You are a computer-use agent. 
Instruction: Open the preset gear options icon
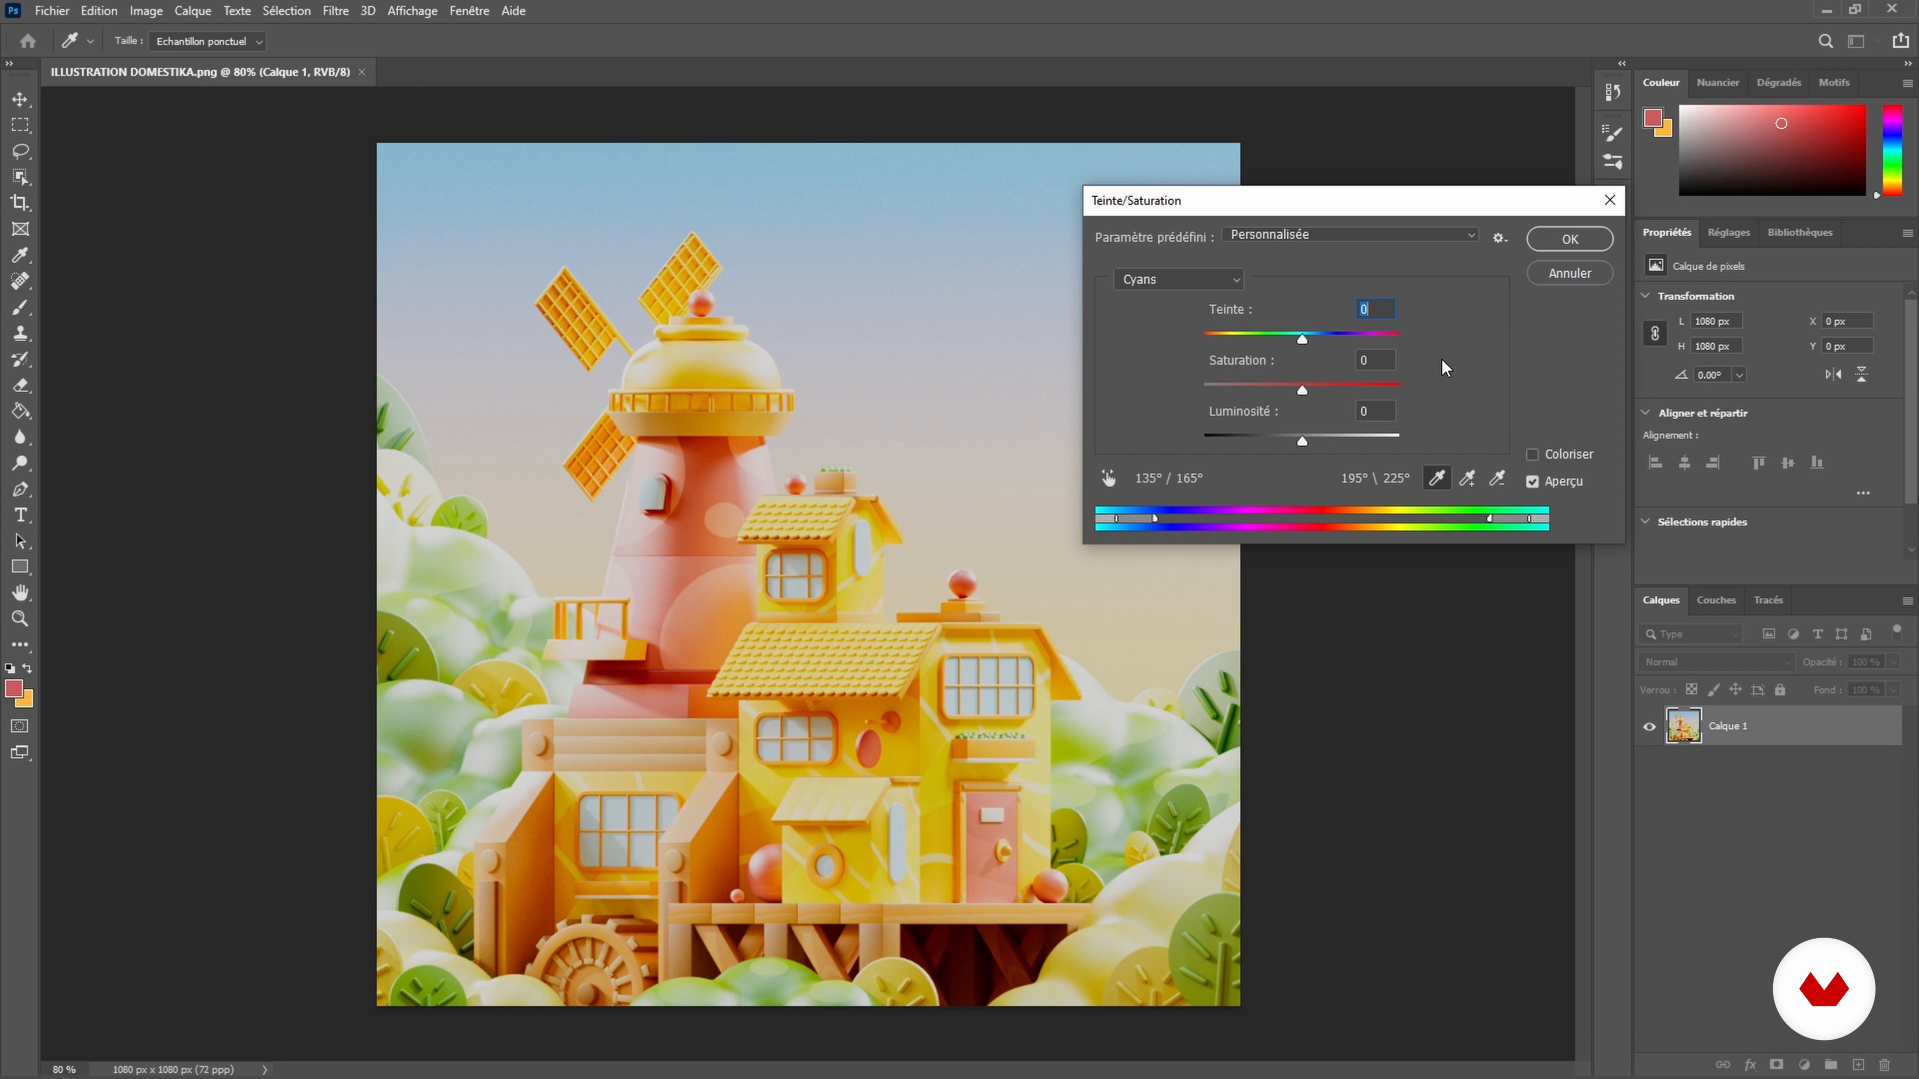pos(1500,238)
